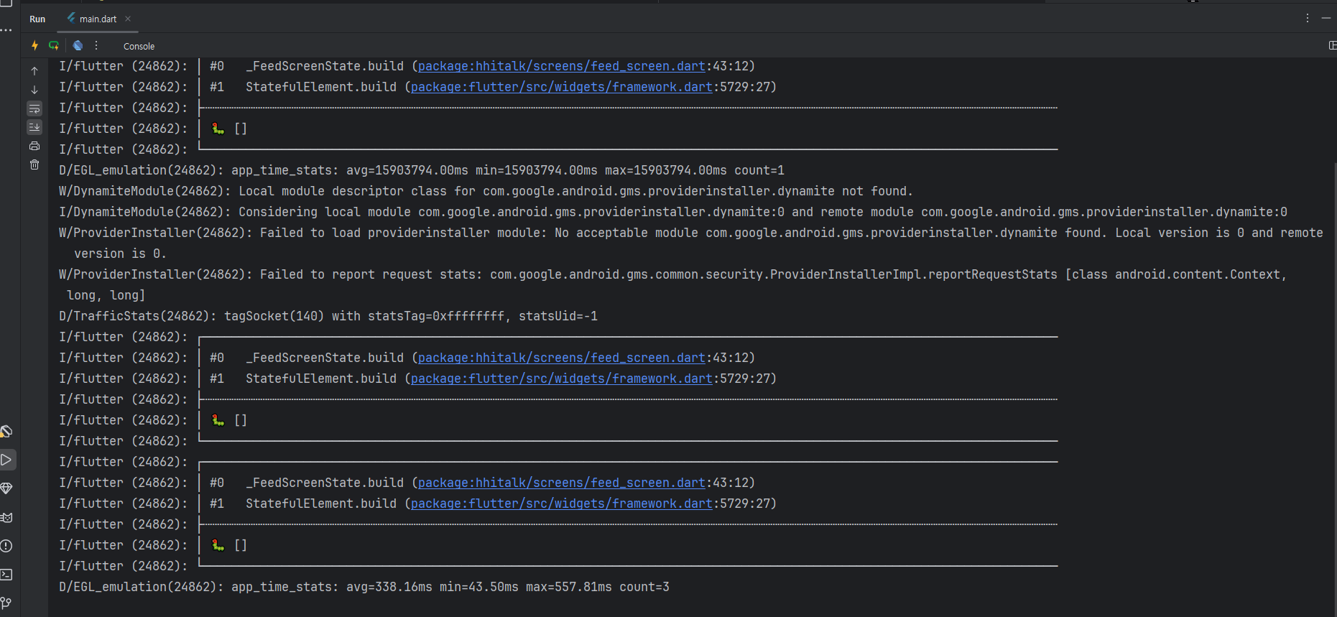Open feed_screen.dart link in the last log block
This screenshot has width=1337, height=617.
(x=562, y=483)
